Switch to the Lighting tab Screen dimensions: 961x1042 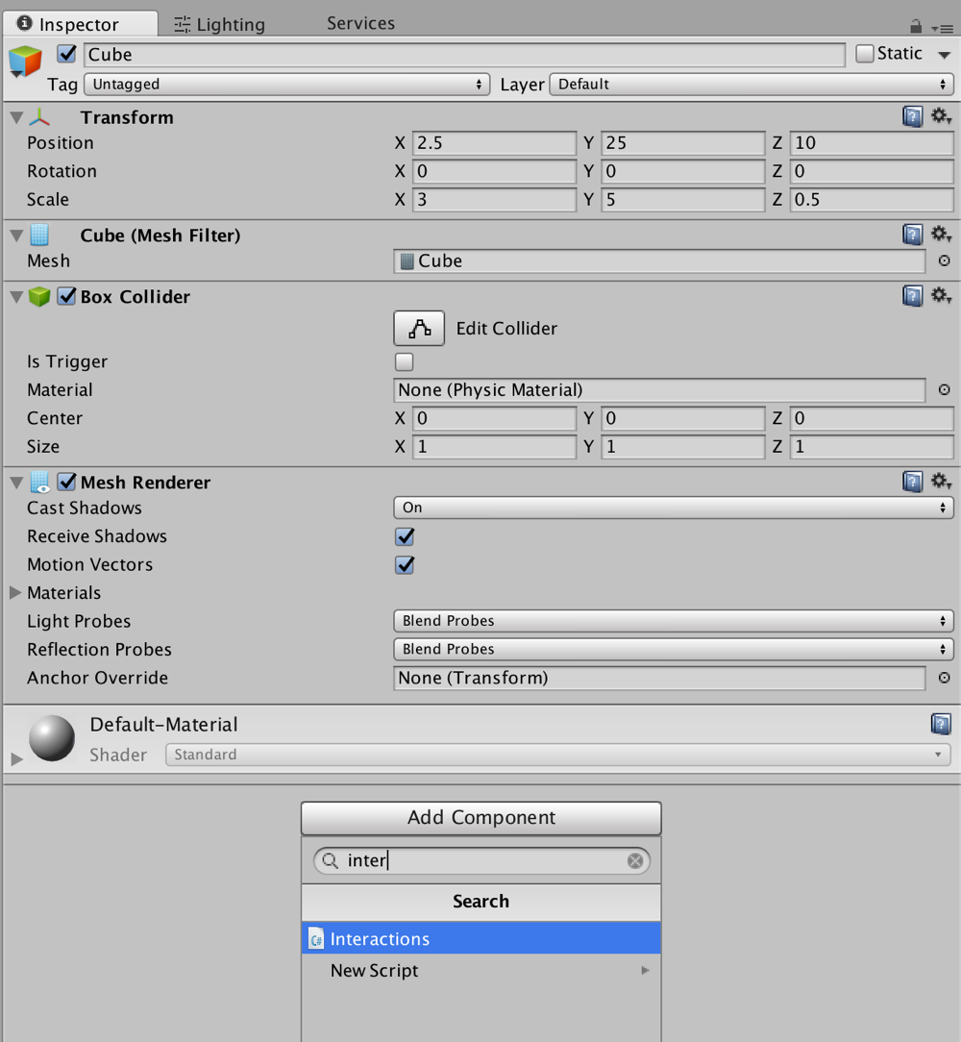(220, 25)
